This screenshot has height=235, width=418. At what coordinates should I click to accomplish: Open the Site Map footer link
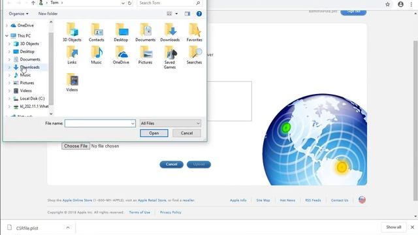pos(263,200)
